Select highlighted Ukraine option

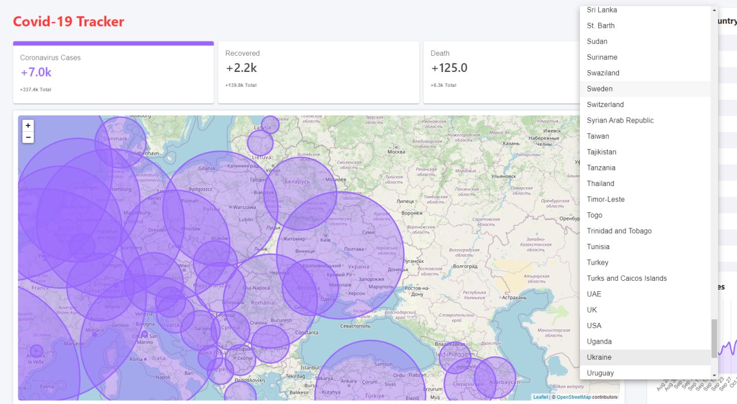[x=645, y=357]
